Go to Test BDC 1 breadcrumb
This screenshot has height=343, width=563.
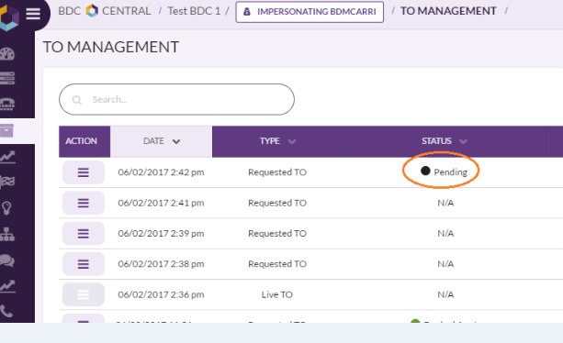(194, 11)
